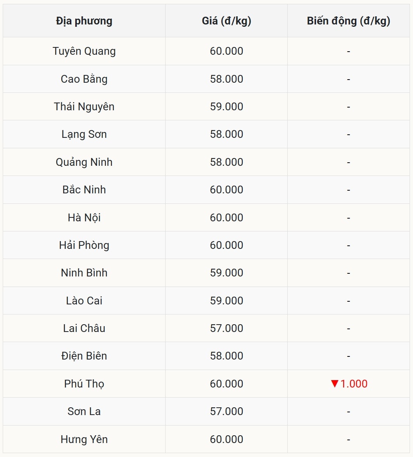
Task: Click the Lạng Sơn location cell
Action: pyautogui.click(x=84, y=134)
